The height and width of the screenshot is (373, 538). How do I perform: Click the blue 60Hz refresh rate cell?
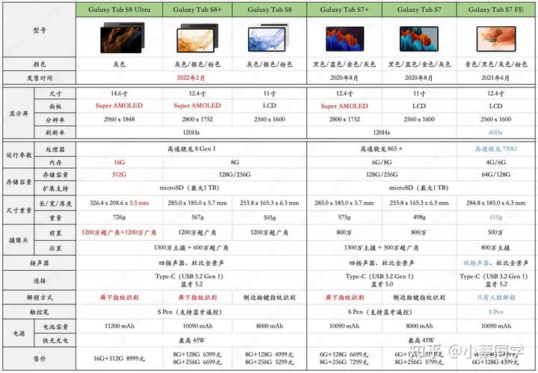(x=495, y=132)
